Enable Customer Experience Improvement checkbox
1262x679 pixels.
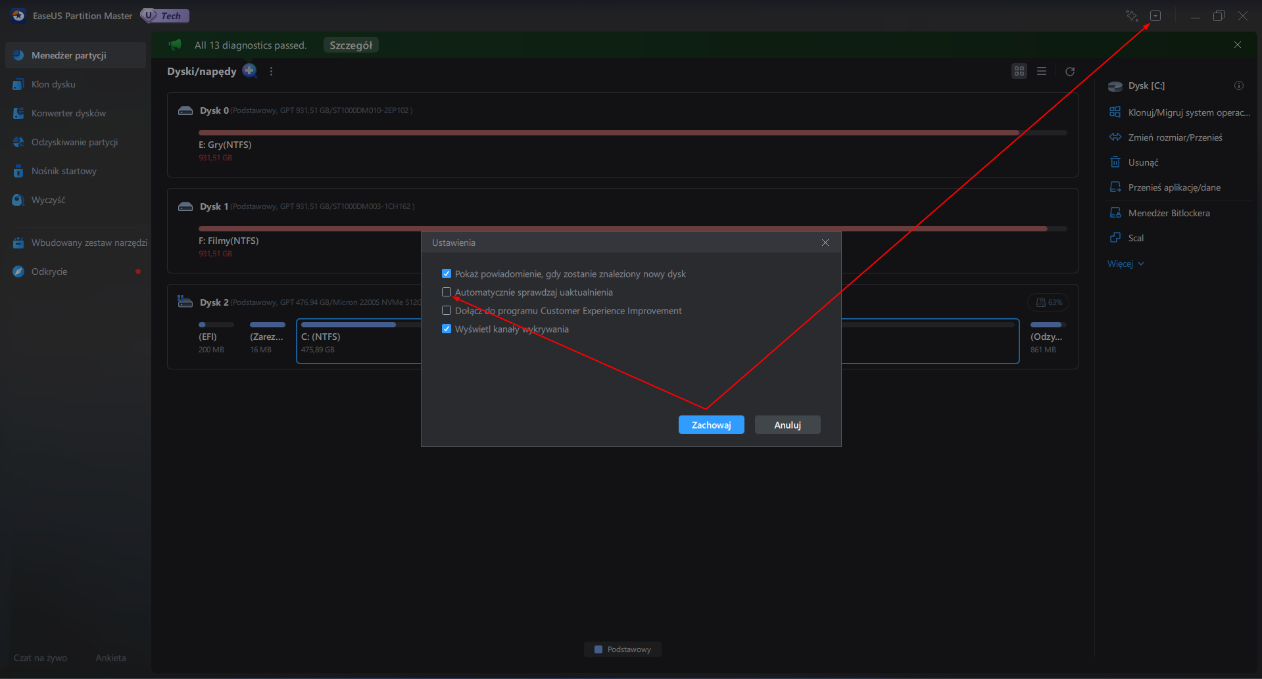coord(447,310)
